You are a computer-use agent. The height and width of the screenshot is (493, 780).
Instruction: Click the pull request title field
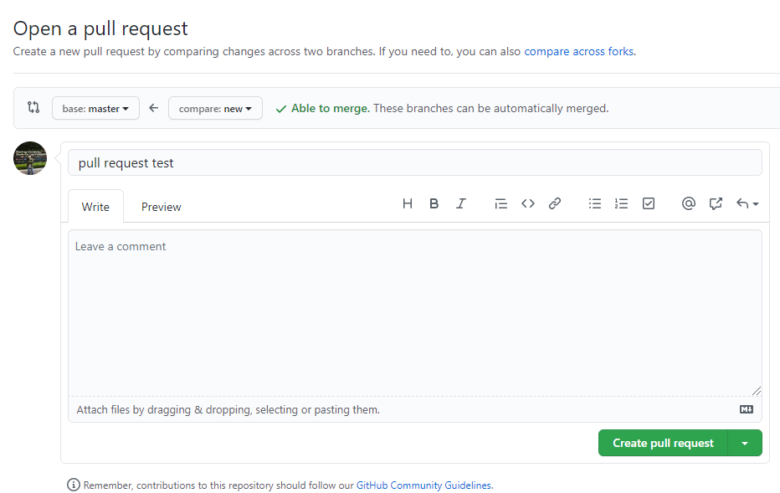pyautogui.click(x=415, y=162)
